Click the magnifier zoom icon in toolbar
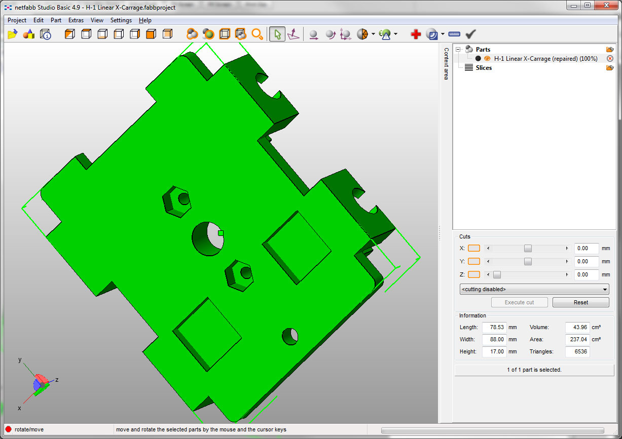Viewport: 622px width, 439px height. pyautogui.click(x=258, y=34)
